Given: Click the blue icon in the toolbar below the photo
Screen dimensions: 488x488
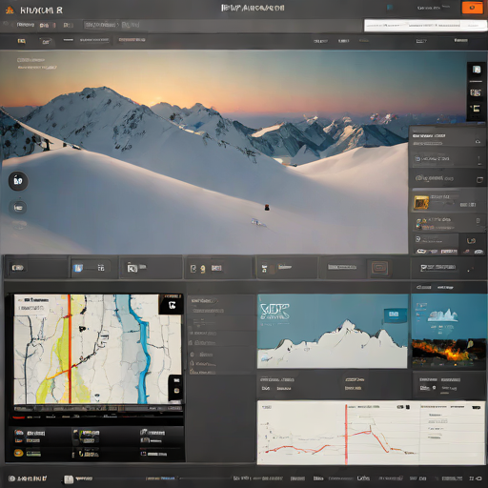Looking at the screenshot, I should click(x=78, y=268).
